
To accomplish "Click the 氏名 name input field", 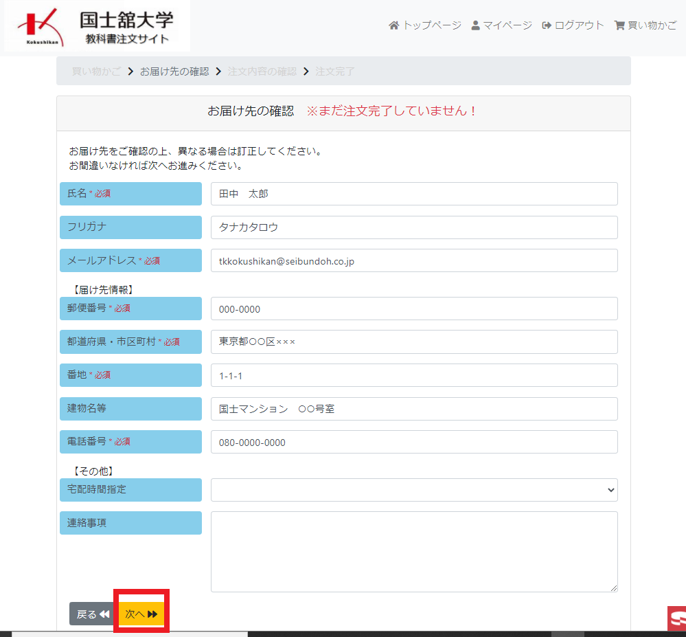I will click(x=414, y=194).
